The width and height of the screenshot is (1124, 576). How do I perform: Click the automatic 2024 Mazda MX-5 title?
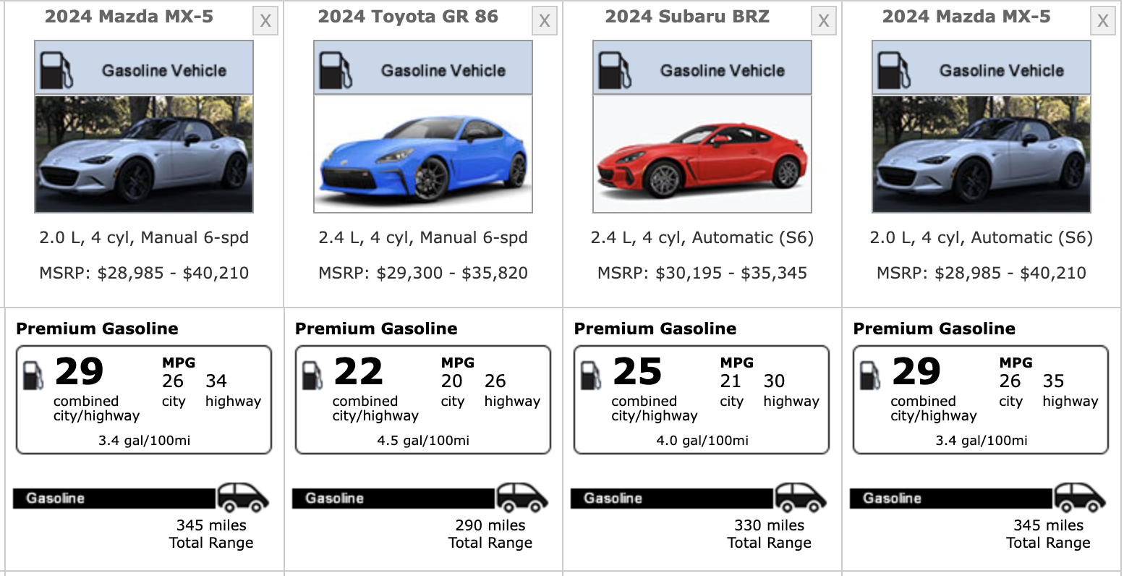[966, 17]
